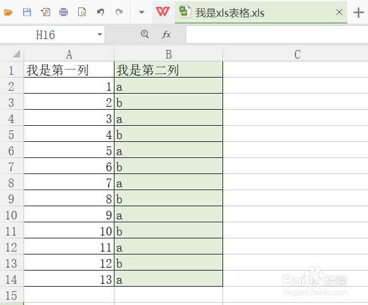This screenshot has height=305, width=368.
Task: Select column C header
Action: click(296, 55)
